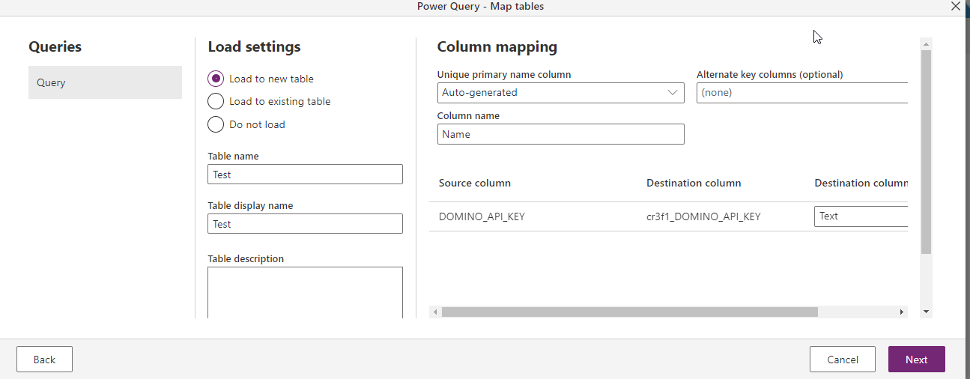Select the Query item in Queries list
This screenshot has width=970, height=379.
point(105,82)
